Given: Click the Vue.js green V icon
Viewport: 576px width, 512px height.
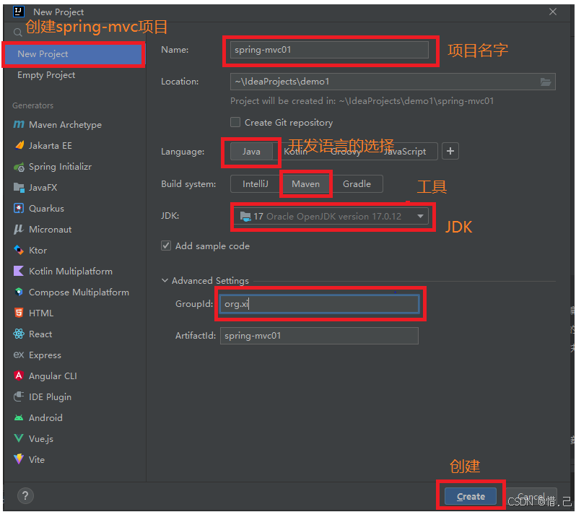Looking at the screenshot, I should pos(19,438).
